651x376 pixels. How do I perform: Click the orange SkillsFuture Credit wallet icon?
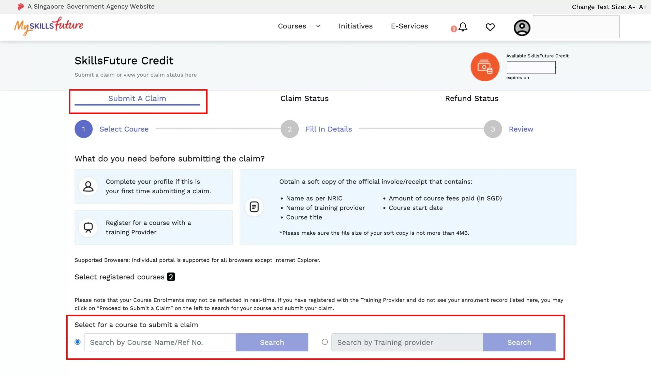point(485,67)
